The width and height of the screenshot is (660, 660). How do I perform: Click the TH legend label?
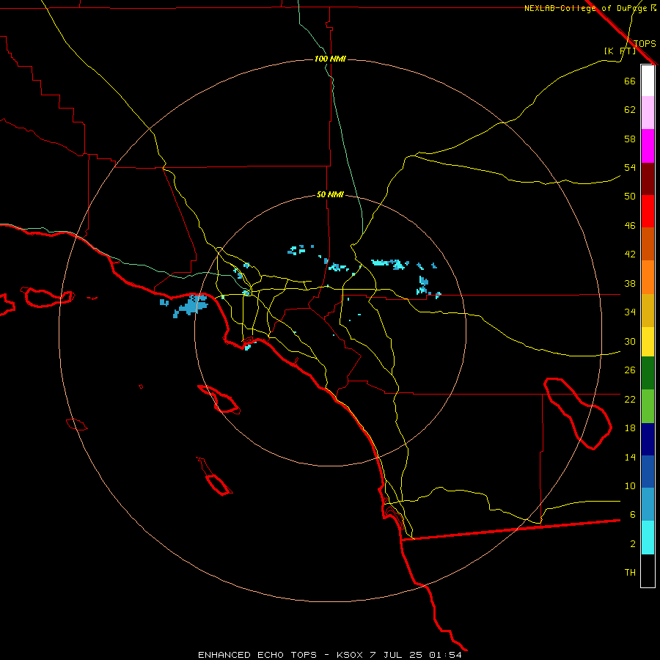point(630,573)
